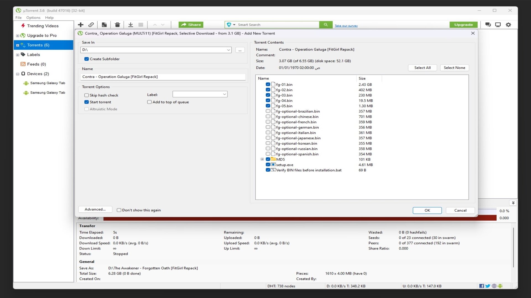
Task: Click the globe icon in status bar
Action: click(494, 286)
